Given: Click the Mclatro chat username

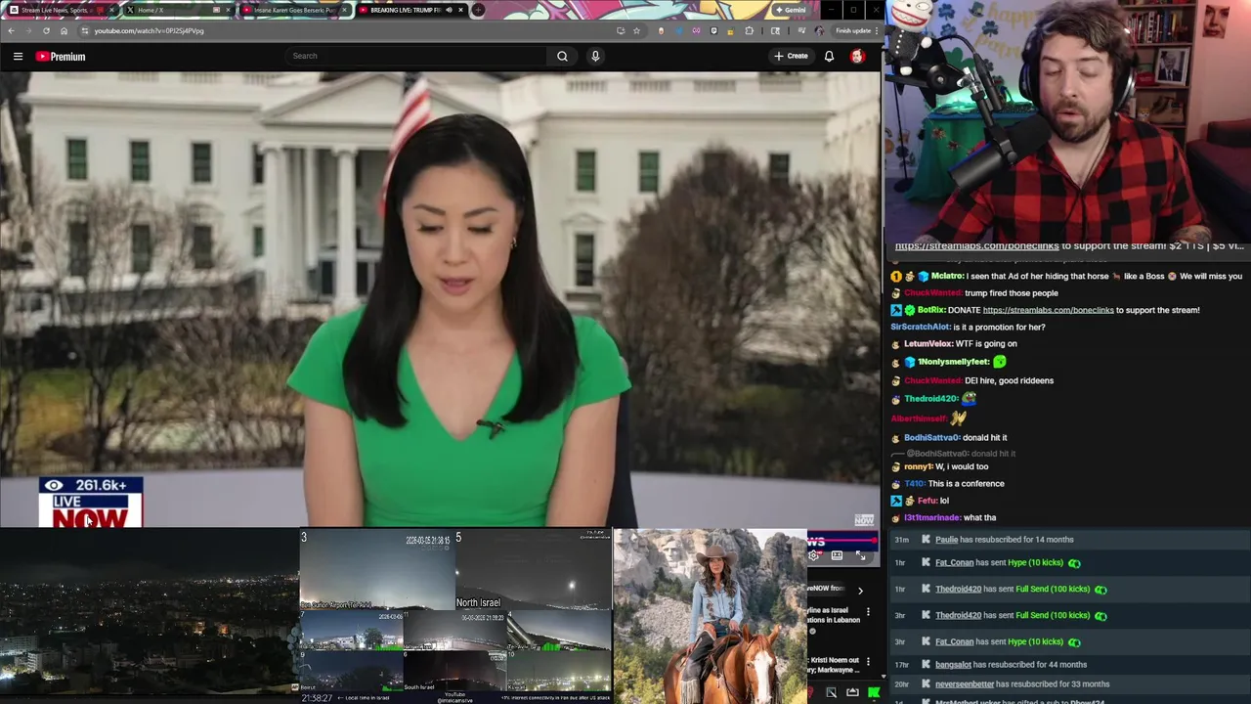Looking at the screenshot, I should click(947, 276).
